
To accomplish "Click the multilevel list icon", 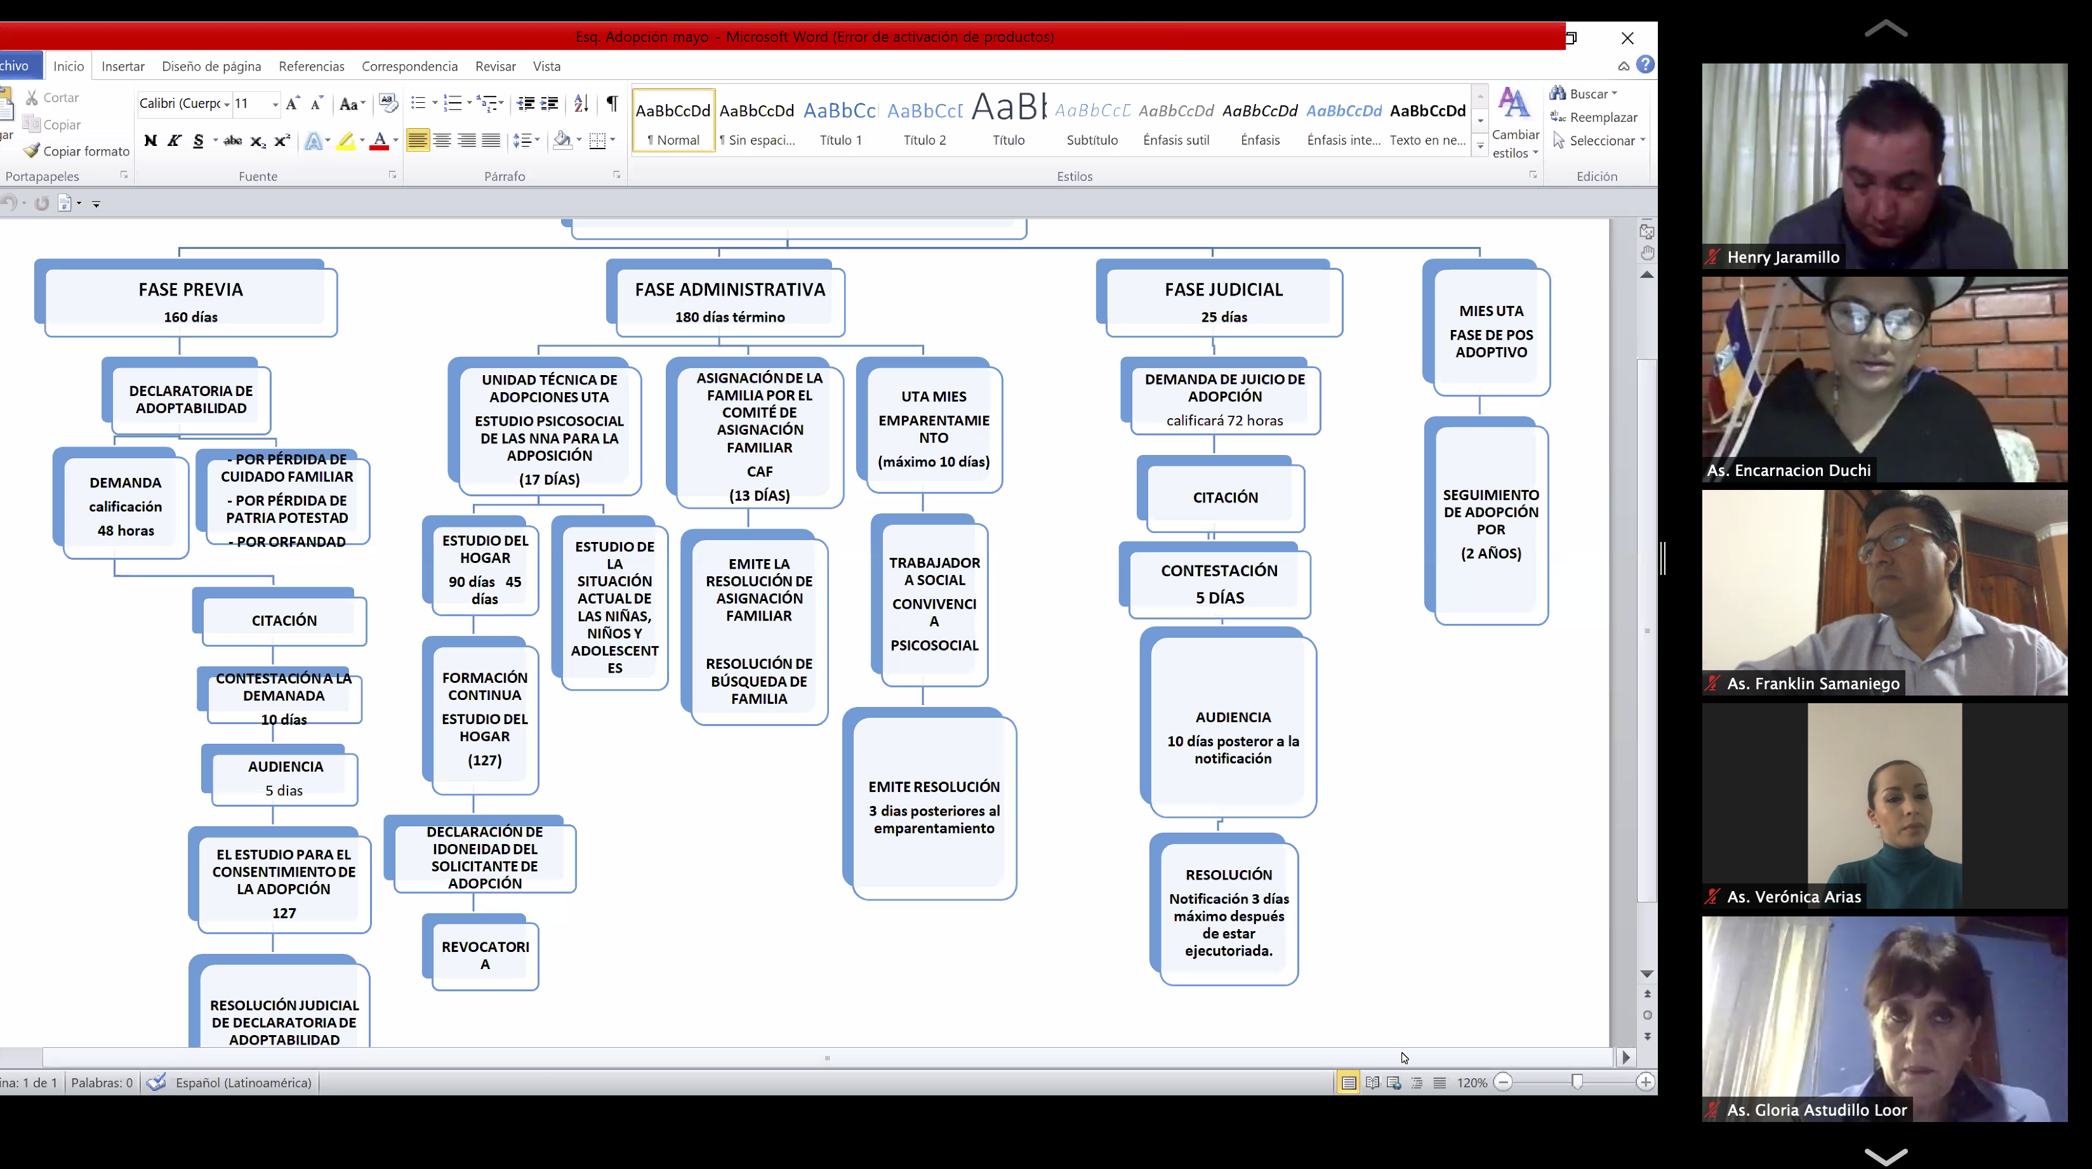I will coord(487,103).
